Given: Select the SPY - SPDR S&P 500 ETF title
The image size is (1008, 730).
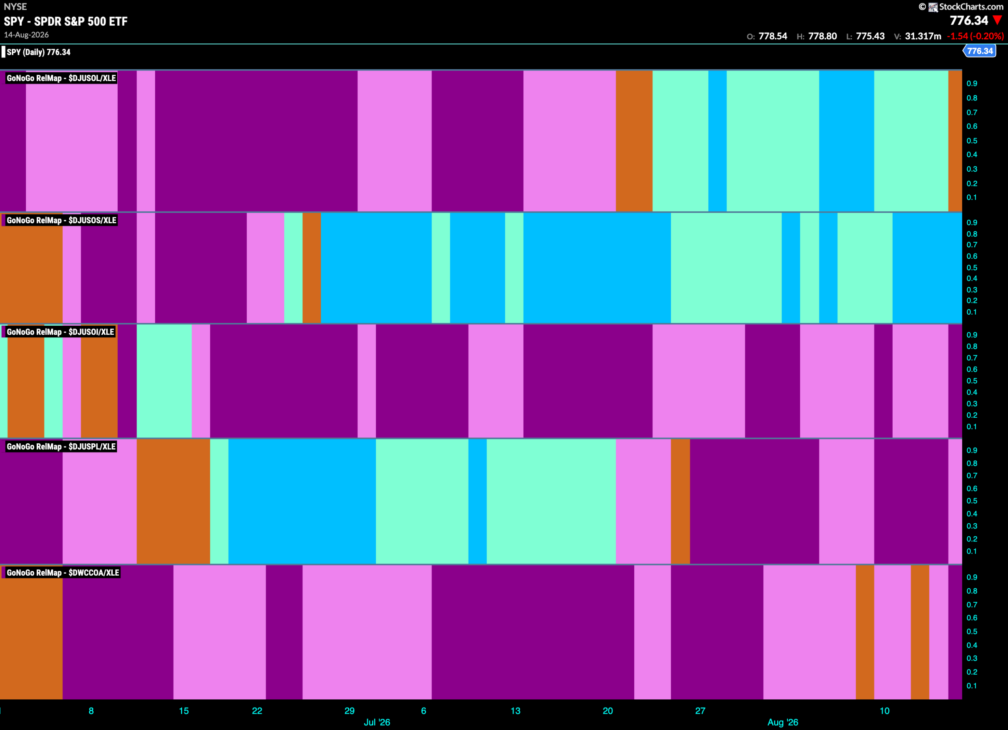Looking at the screenshot, I should [66, 21].
